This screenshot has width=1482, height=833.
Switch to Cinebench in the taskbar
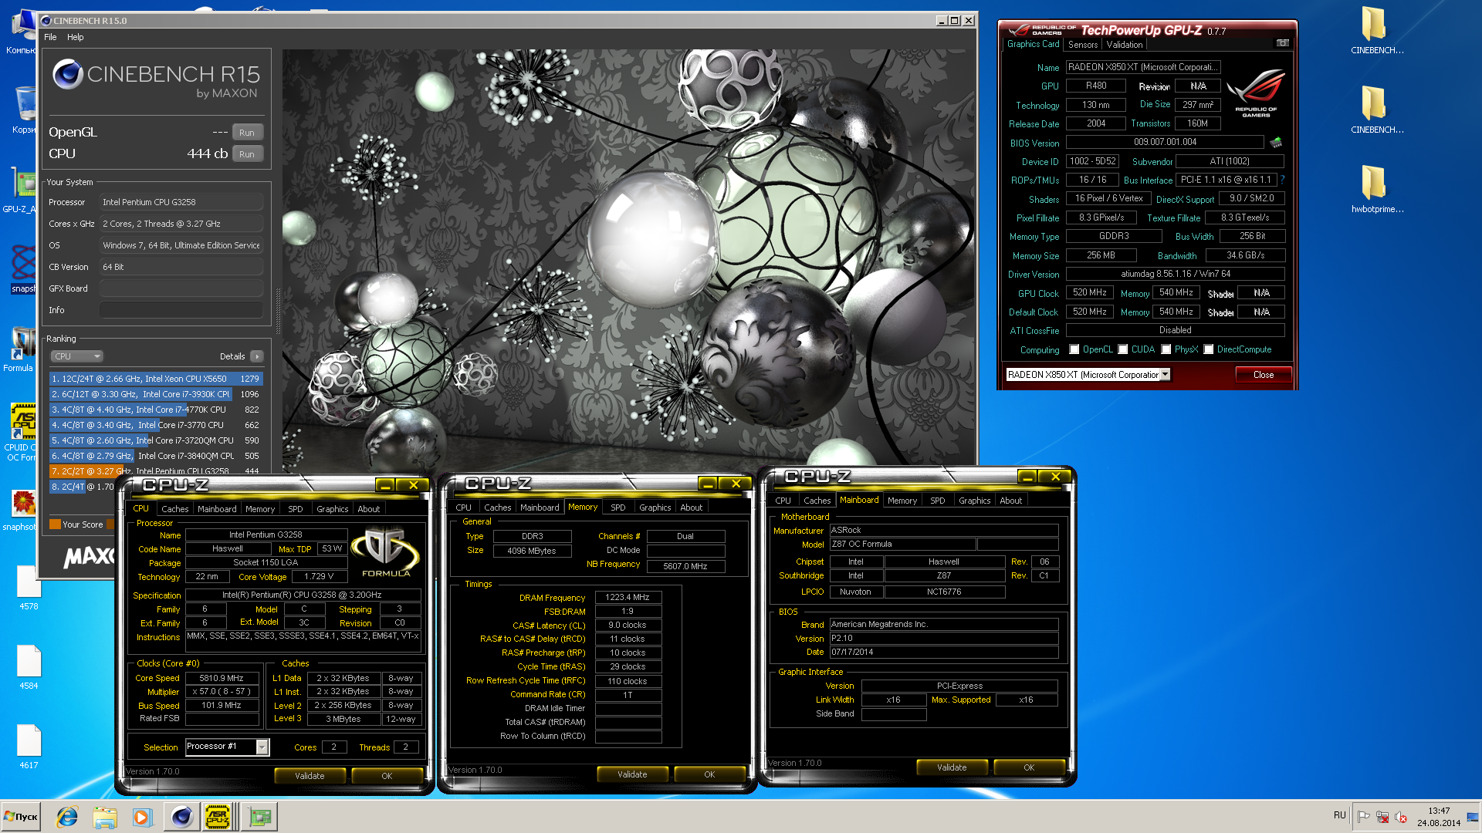[181, 817]
